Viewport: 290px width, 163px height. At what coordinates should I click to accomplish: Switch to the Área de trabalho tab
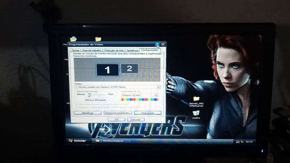point(92,50)
